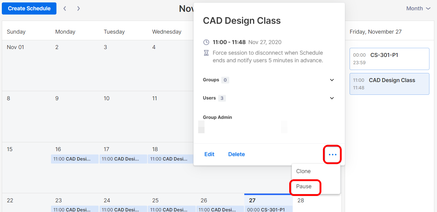Click the Delete link in popup
Viewport: 437px width, 212px height.
pos(236,154)
